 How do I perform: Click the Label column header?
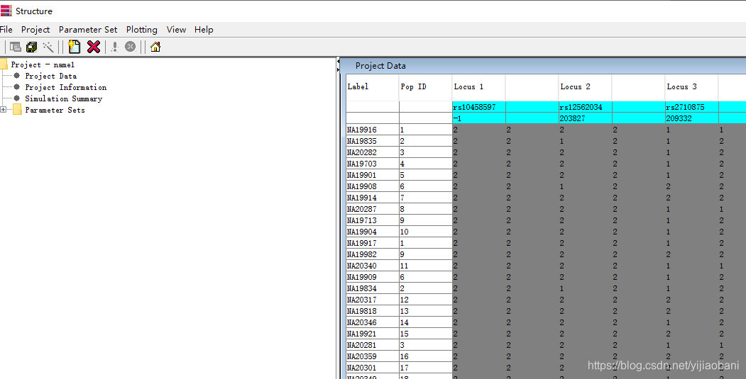coord(373,87)
